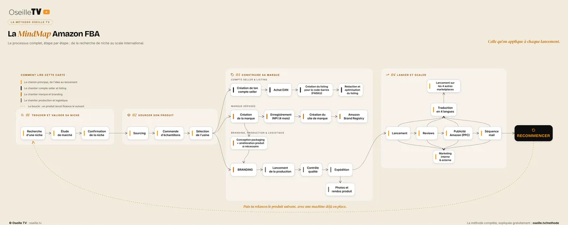The width and height of the screenshot is (568, 225).
Task: Select the 'Lancement sur les 4 autres marketplaces' node
Action: (444, 86)
